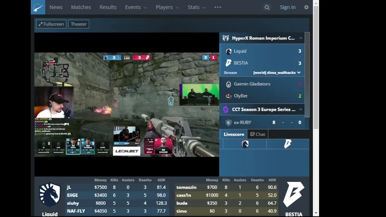Expand the Players menu
Image resolution: width=386 pixels, height=217 pixels.
(167, 7)
